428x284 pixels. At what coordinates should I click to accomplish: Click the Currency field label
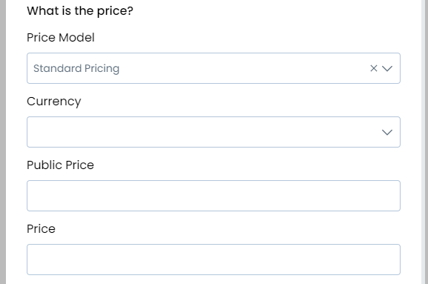point(53,102)
